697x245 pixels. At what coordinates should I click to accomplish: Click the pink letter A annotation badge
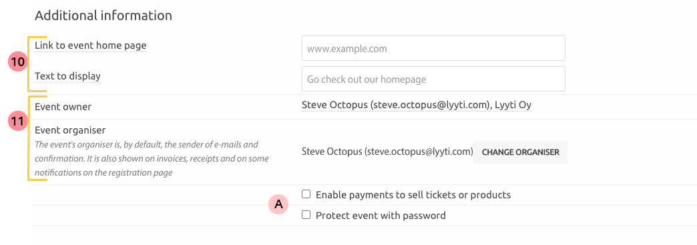click(x=278, y=204)
